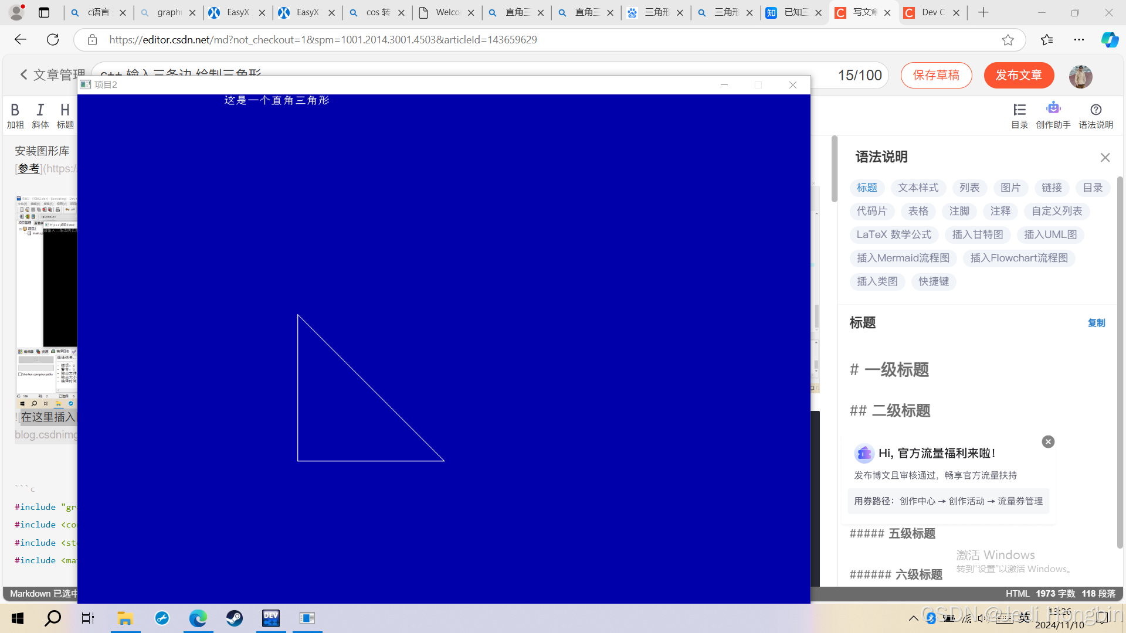The width and height of the screenshot is (1126, 633).
Task: Open the 目录 table of contents icon
Action: (1020, 115)
